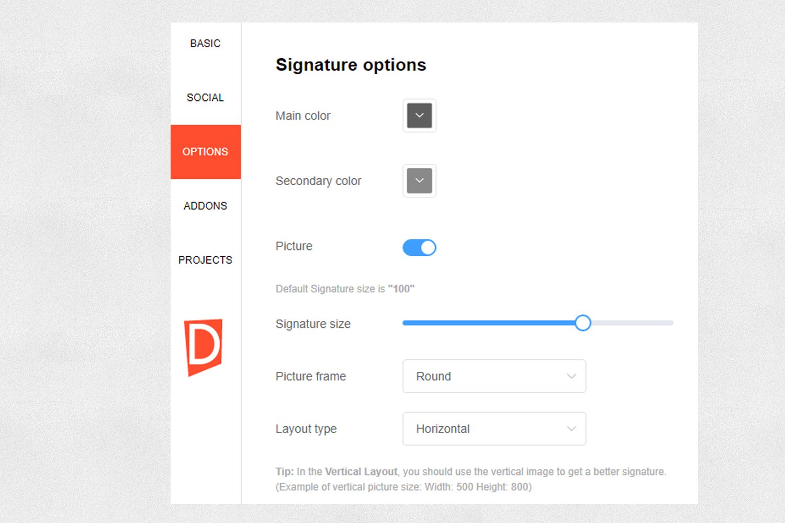
Task: Click the Picture frame chevron arrow
Action: click(571, 376)
